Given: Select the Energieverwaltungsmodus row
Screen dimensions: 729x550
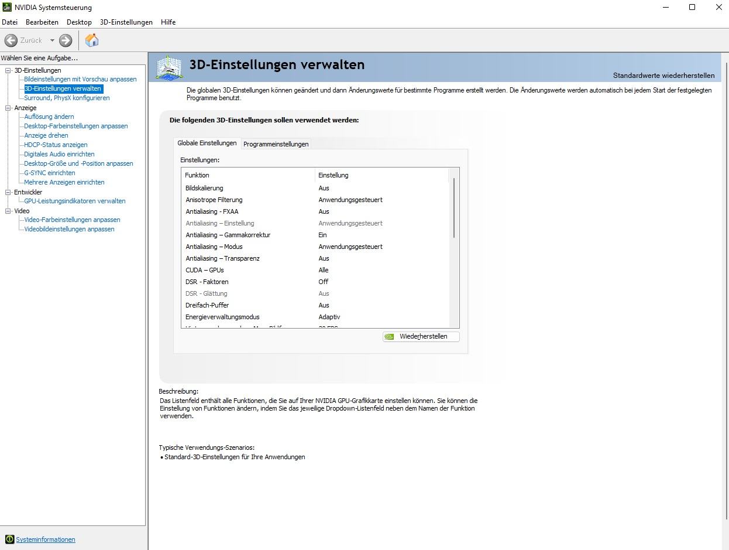Looking at the screenshot, I should coord(315,317).
